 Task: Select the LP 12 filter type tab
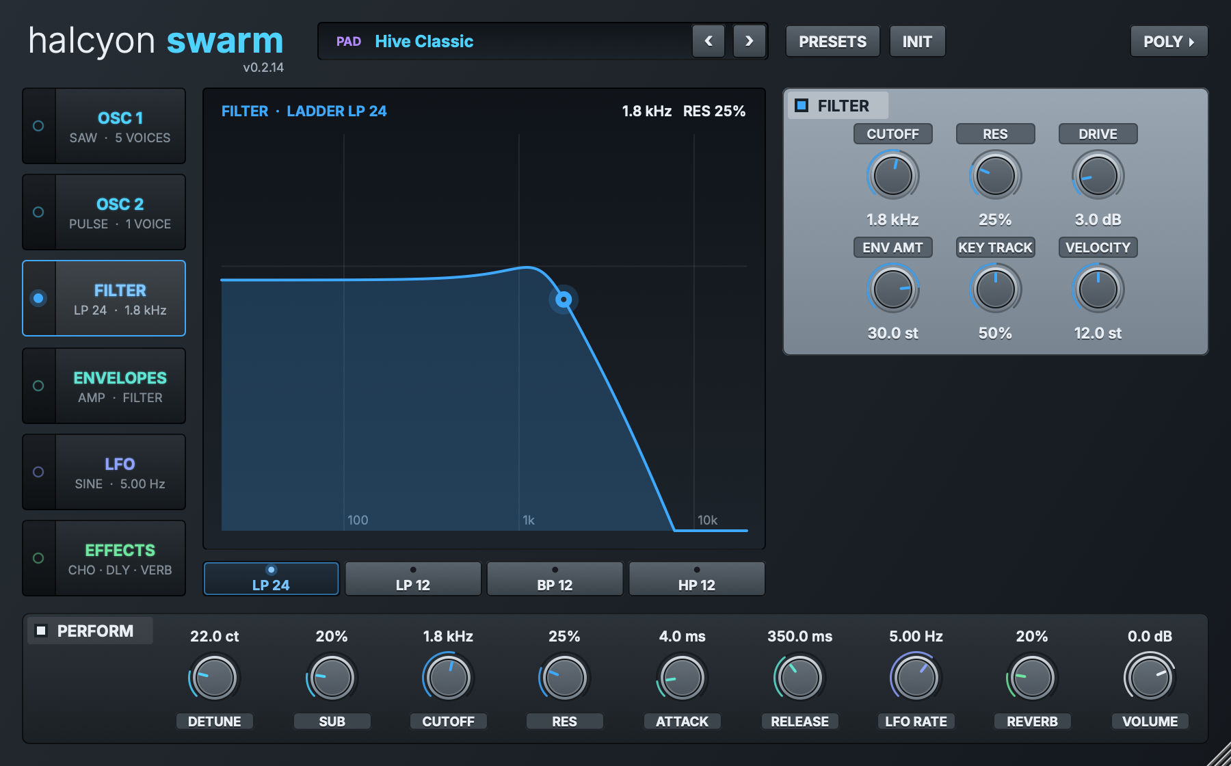(x=413, y=579)
